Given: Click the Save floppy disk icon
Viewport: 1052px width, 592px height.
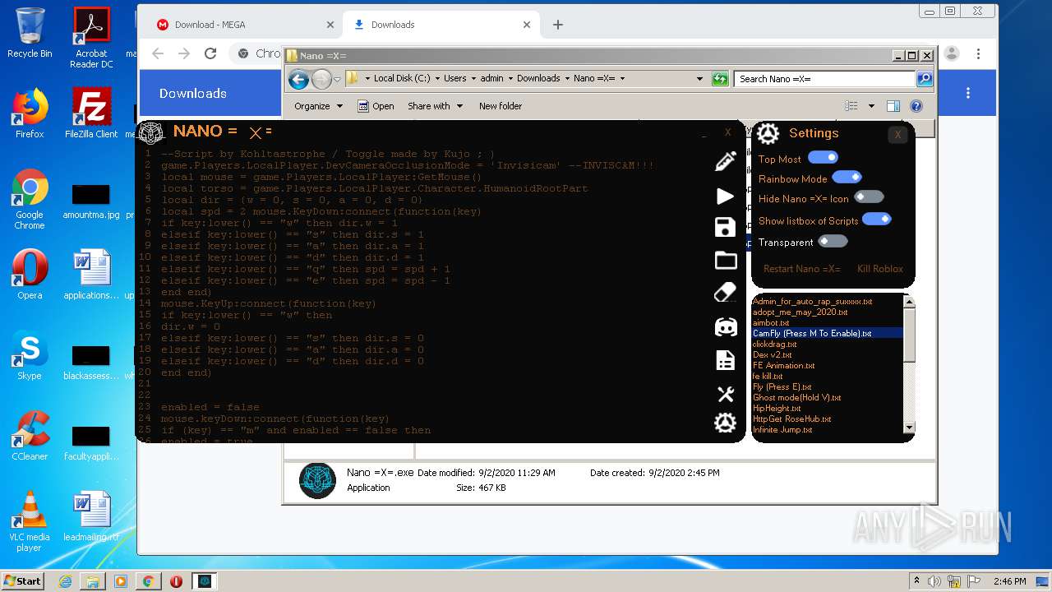Looking at the screenshot, I should (x=725, y=228).
